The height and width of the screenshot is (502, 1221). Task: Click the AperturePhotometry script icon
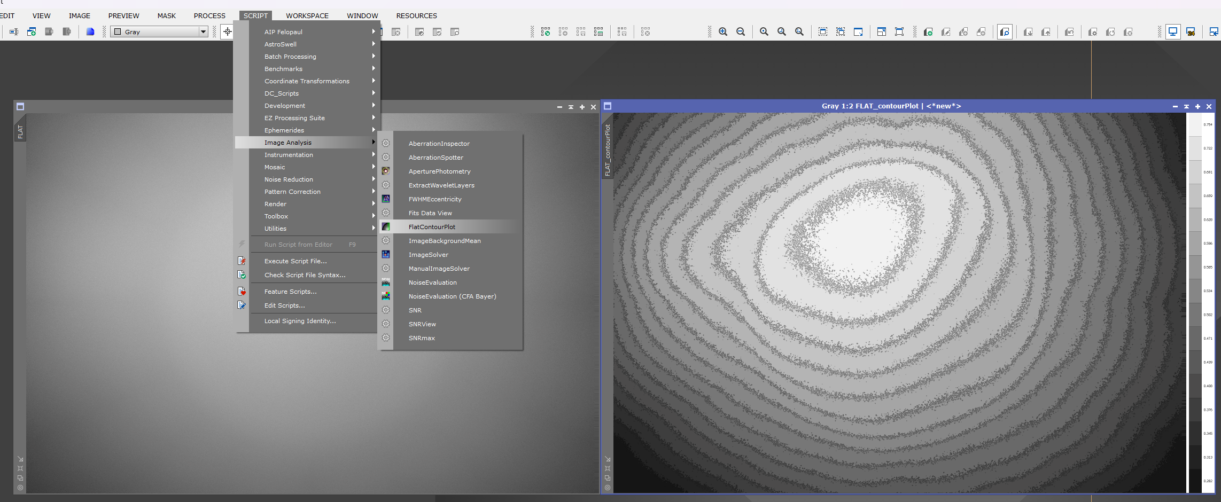pyautogui.click(x=386, y=171)
